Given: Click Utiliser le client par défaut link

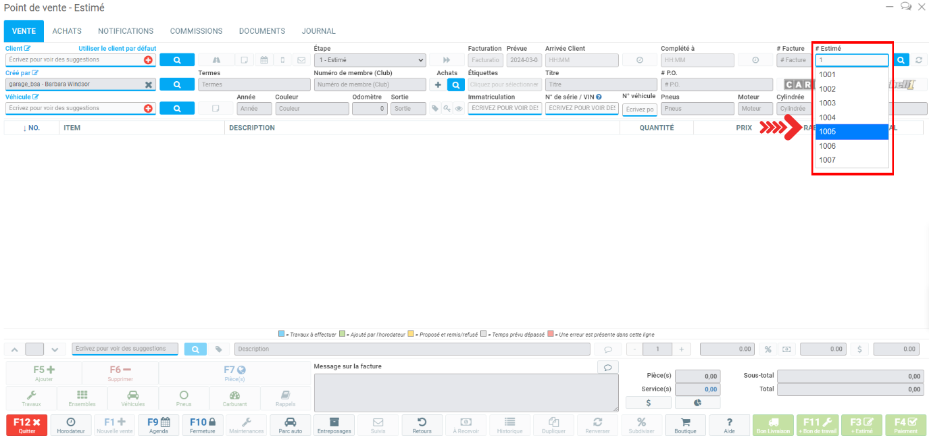Looking at the screenshot, I should [117, 49].
